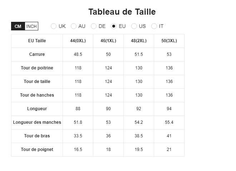Click the 44(0XL) column header
This screenshot has height=171, width=236.
(x=78, y=41)
